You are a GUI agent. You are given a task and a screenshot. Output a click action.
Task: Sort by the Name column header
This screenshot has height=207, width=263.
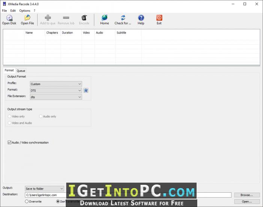click(x=35, y=33)
